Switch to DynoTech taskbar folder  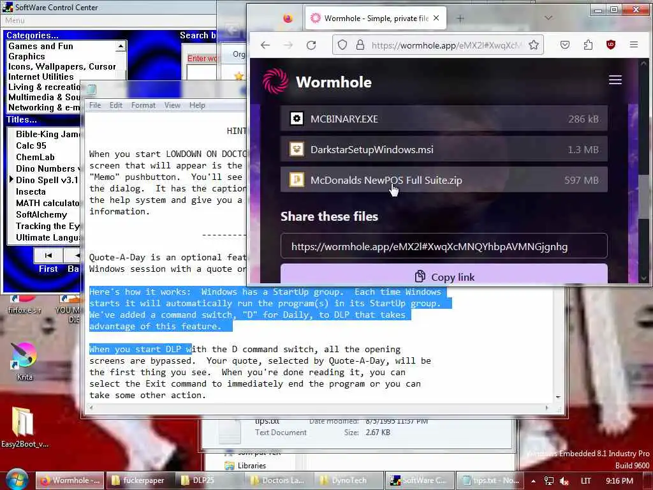coord(349,480)
